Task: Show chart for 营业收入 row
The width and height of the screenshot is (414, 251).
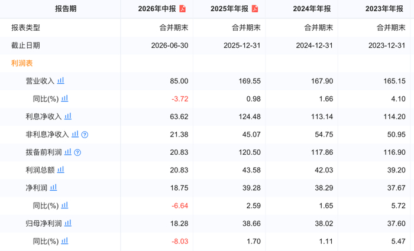Action: (x=61, y=80)
